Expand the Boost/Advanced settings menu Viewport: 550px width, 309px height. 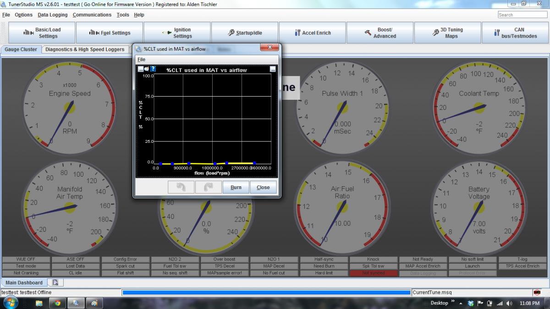point(380,33)
